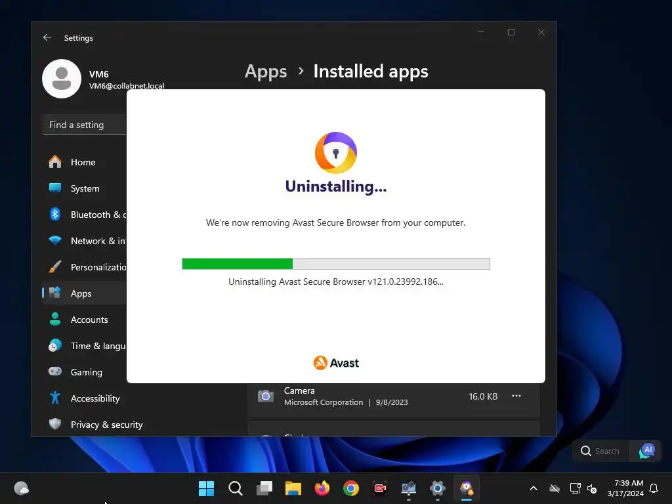Open more options for Camera app
This screenshot has height=504, width=672.
coord(516,396)
